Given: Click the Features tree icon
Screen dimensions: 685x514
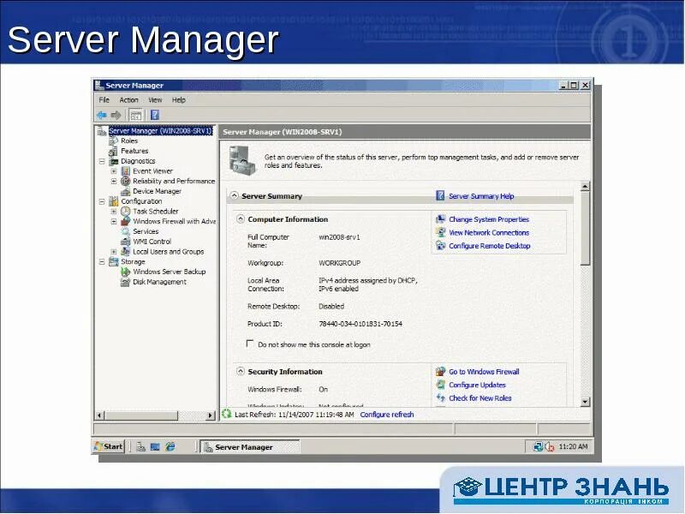Looking at the screenshot, I should tap(114, 152).
